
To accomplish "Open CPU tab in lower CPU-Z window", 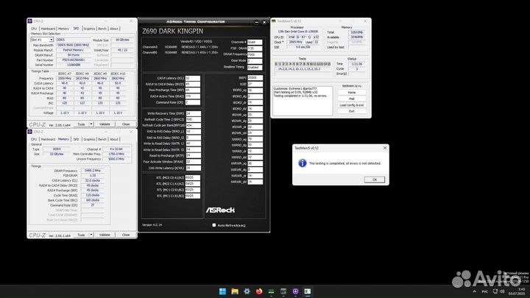I will pos(34,139).
